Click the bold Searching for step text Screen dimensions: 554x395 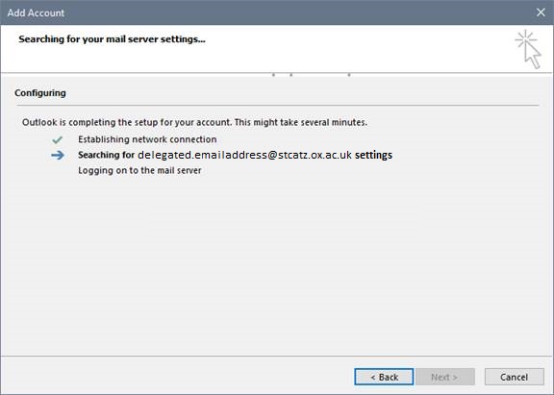click(107, 155)
